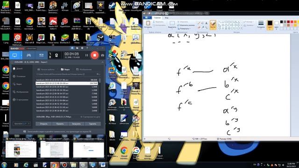Screen dimensions: 299x168
Task: Collapse the Bandicam capture area bar
Action: pyautogui.click(x=102, y=62)
